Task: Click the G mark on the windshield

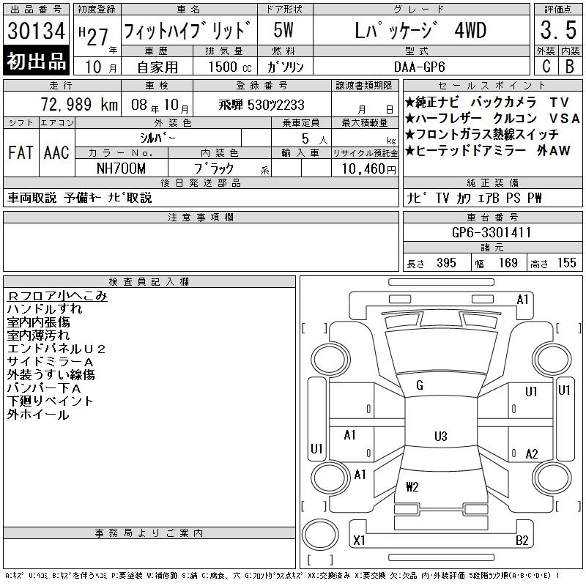Action: pos(420,385)
